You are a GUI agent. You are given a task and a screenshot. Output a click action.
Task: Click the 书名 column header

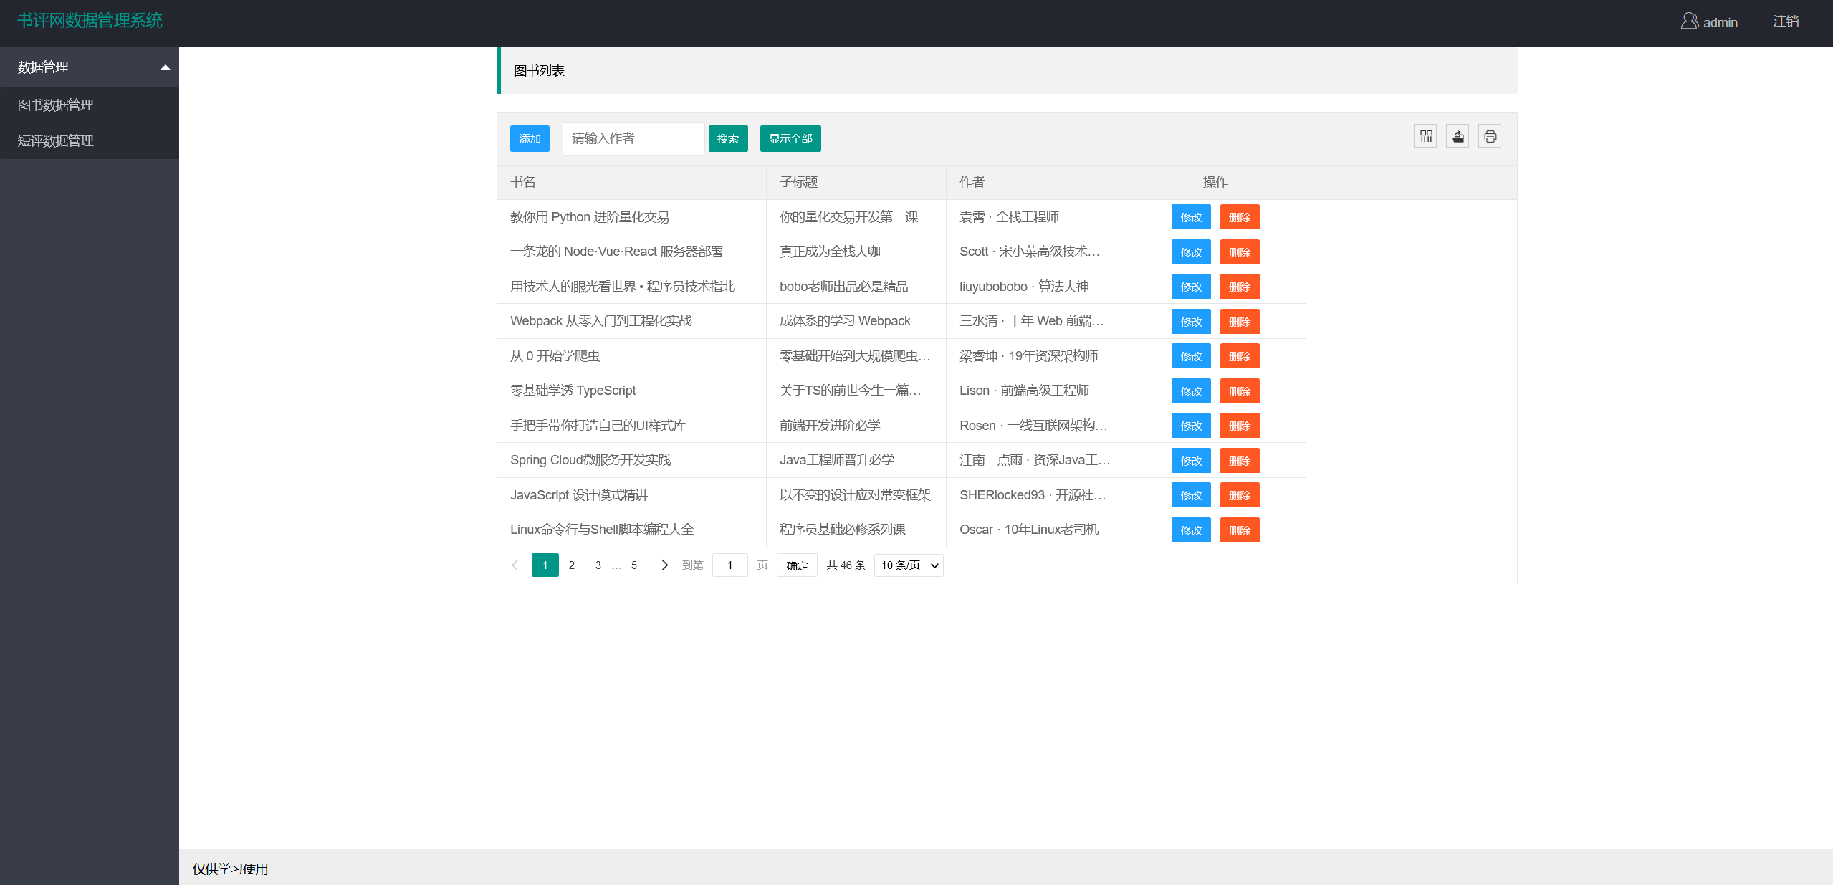tap(631, 182)
